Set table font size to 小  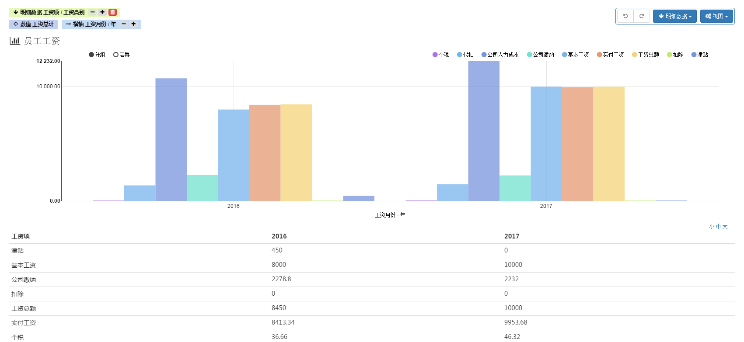[x=712, y=226]
